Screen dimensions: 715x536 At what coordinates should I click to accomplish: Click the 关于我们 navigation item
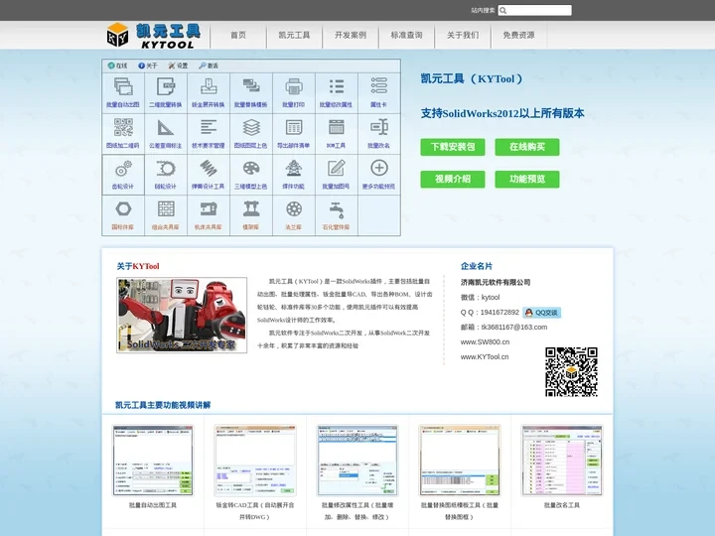463,35
